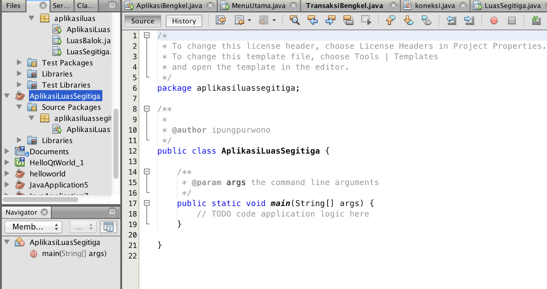Click Find Next Occurrence icon

[x=330, y=21]
